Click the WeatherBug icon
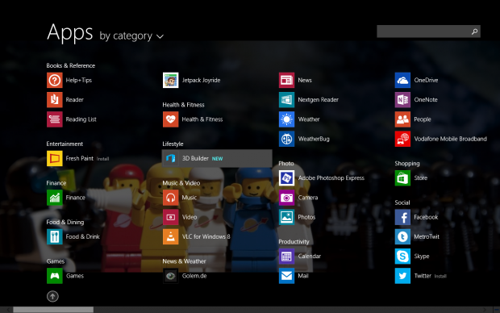500x313 pixels. [286, 139]
